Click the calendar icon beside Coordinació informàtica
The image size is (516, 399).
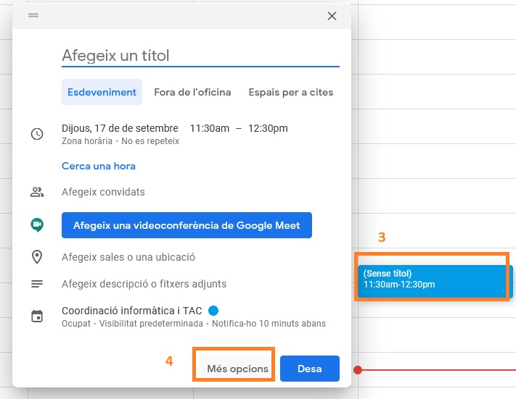[x=37, y=316]
